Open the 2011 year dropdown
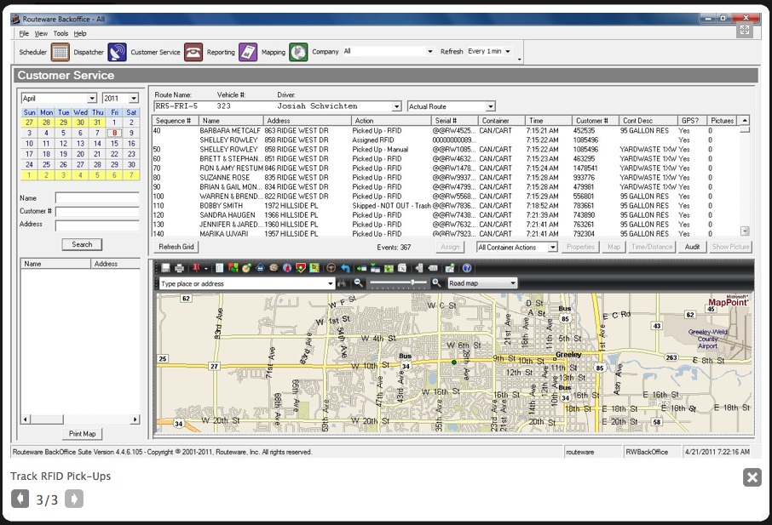 click(x=134, y=99)
